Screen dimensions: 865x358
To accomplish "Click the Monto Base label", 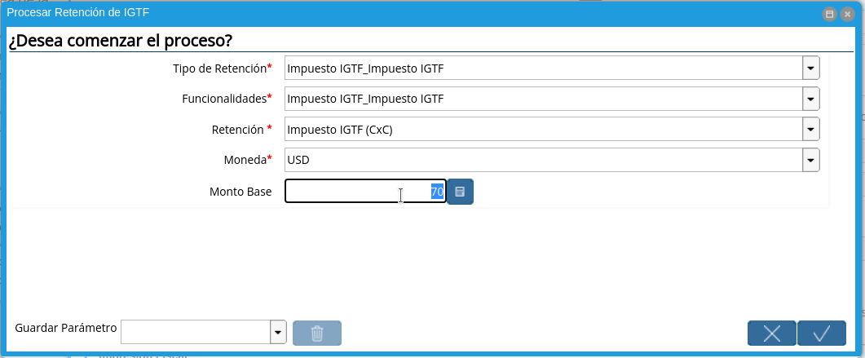I will coord(241,192).
